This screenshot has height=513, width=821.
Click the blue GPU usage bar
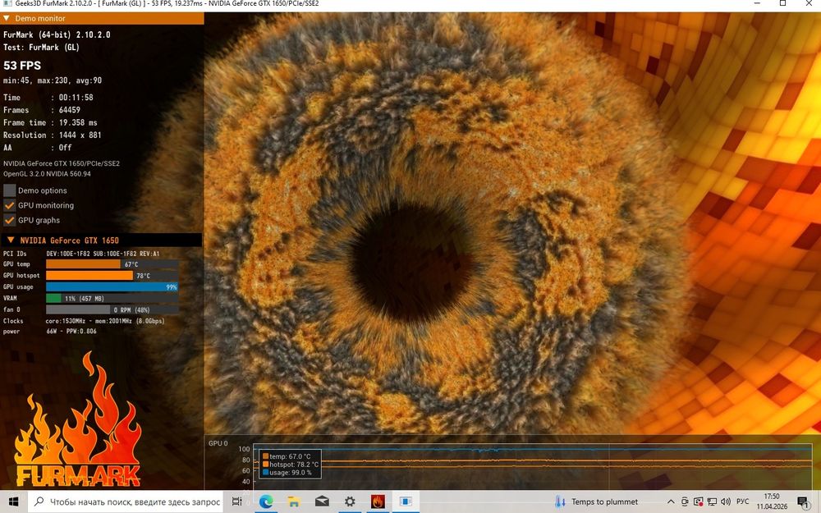tap(112, 287)
